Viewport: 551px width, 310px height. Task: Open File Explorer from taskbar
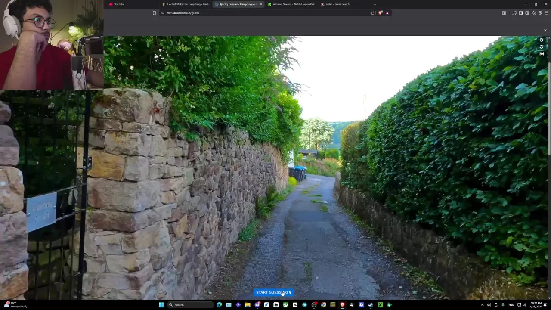(x=248, y=305)
